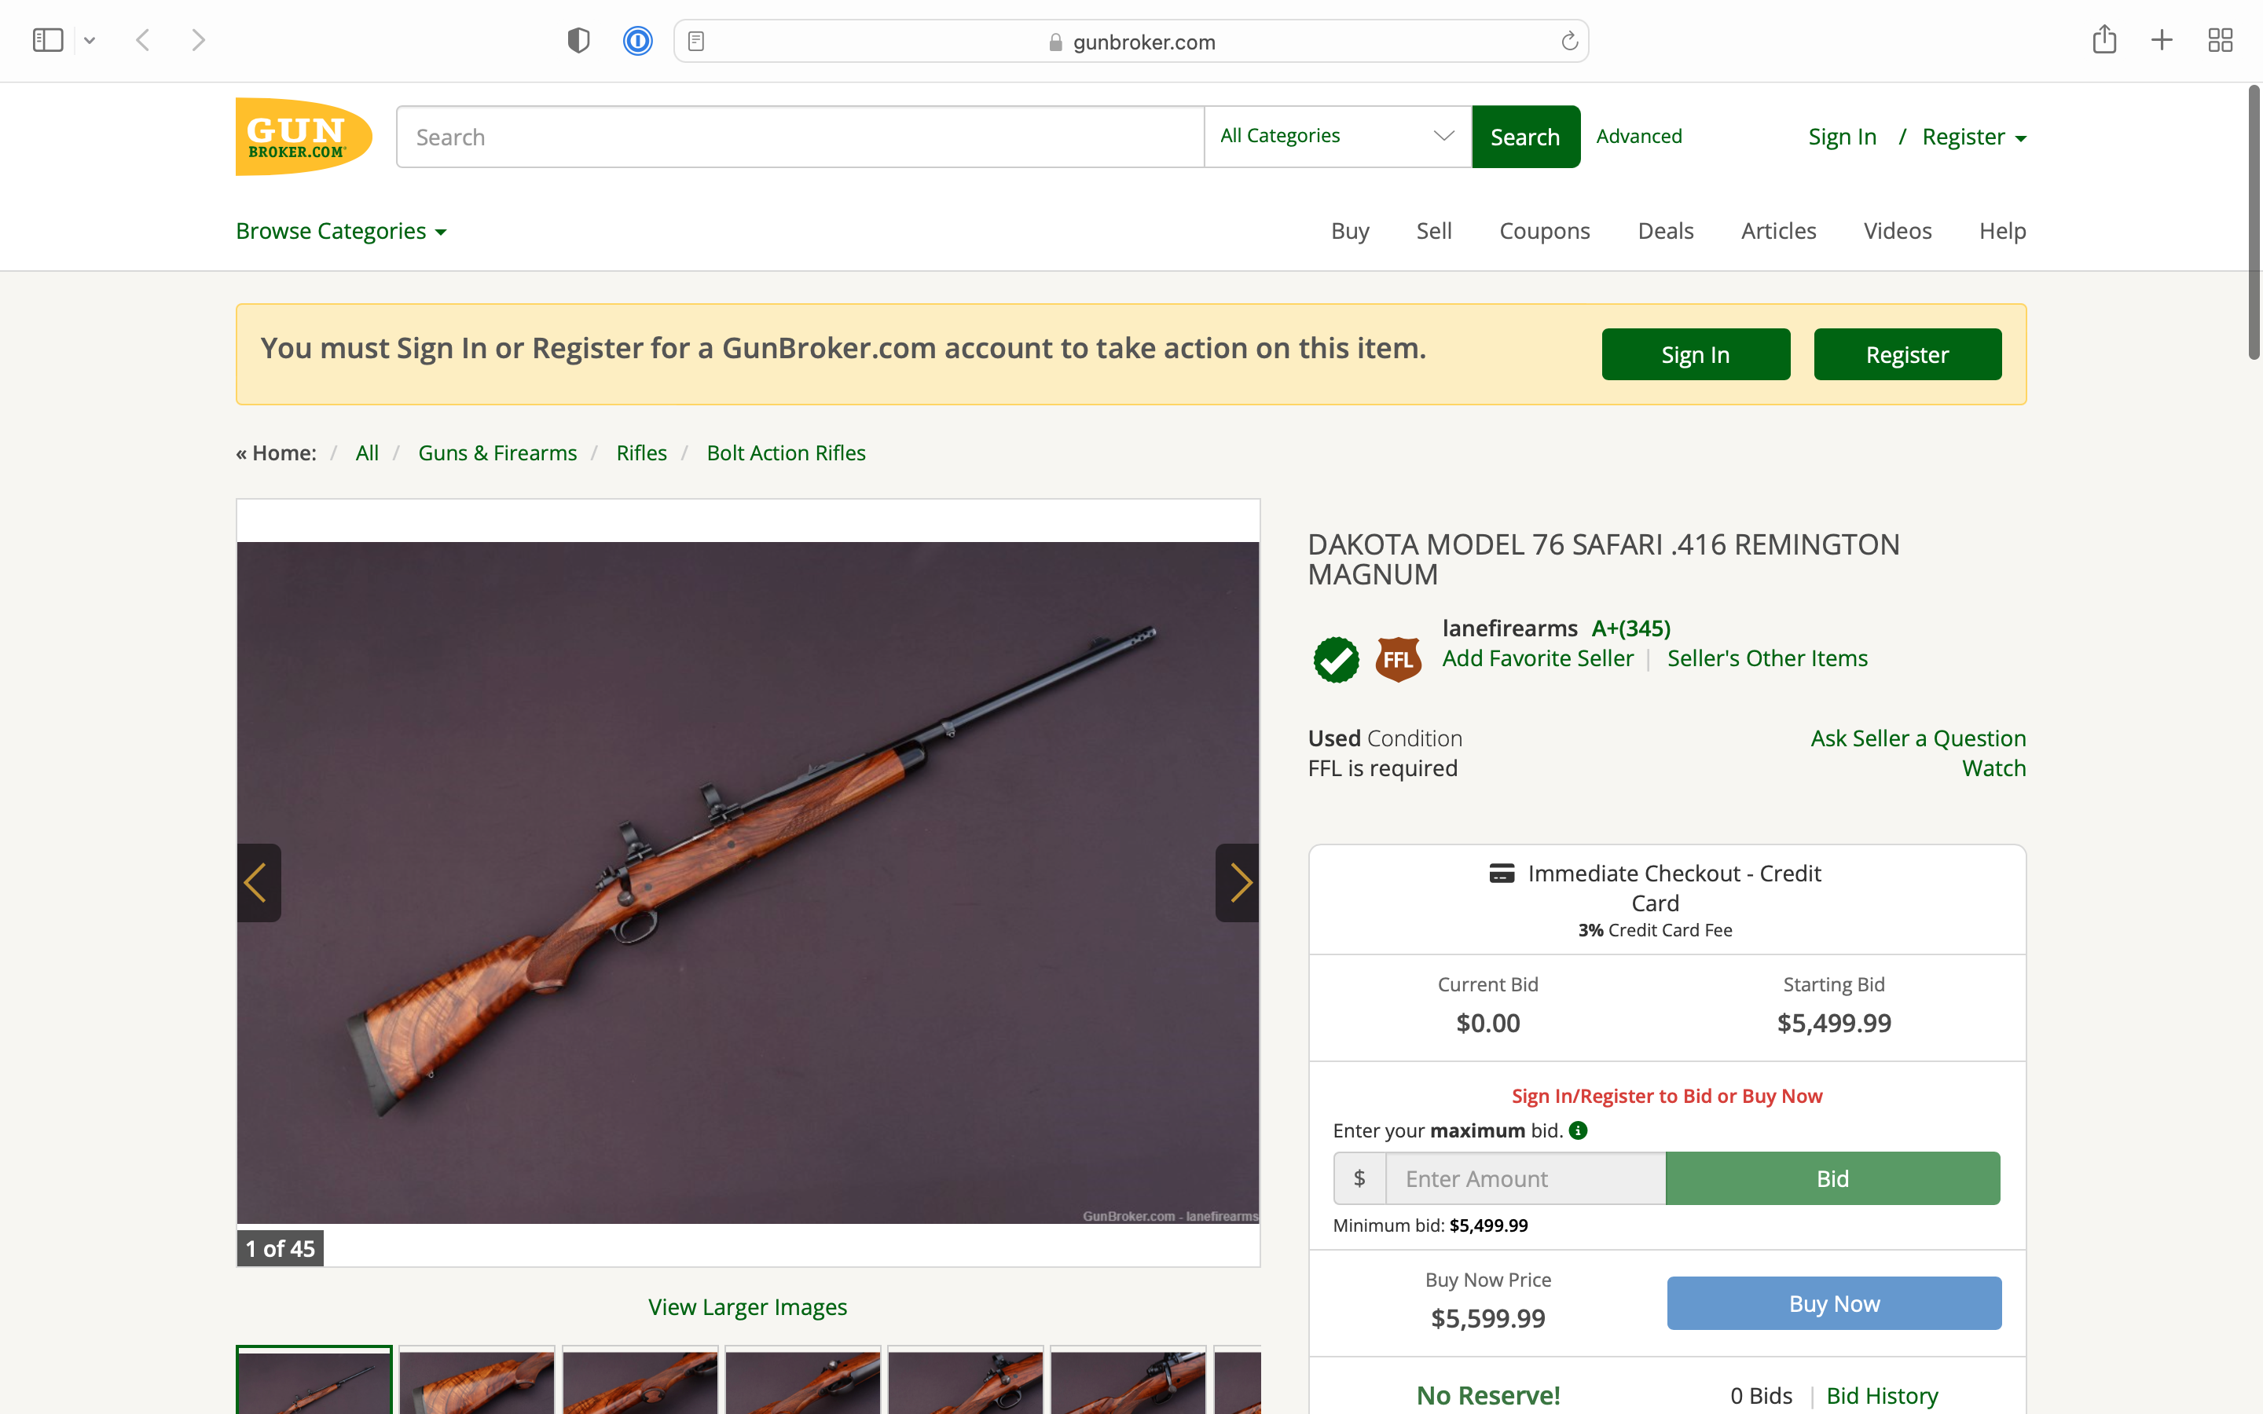This screenshot has width=2263, height=1414.
Task: Click the Share icon in Safari toolbar
Action: [2104, 39]
